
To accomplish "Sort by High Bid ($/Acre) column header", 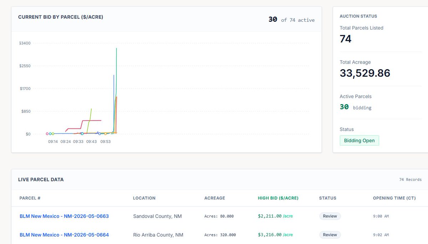I will click(278, 198).
